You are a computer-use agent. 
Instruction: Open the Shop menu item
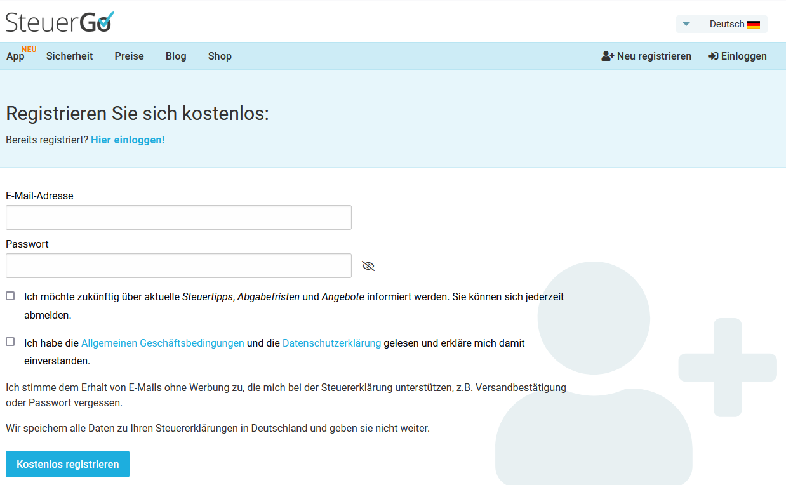(x=220, y=56)
